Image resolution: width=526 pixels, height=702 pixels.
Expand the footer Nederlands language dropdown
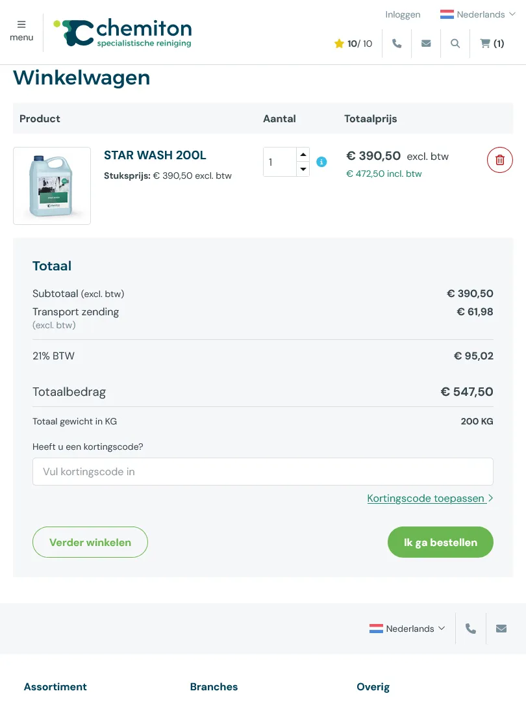point(407,629)
